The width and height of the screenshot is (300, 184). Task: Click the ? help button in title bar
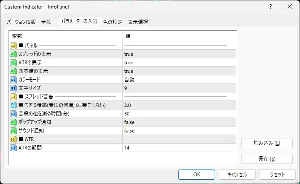(271, 7)
